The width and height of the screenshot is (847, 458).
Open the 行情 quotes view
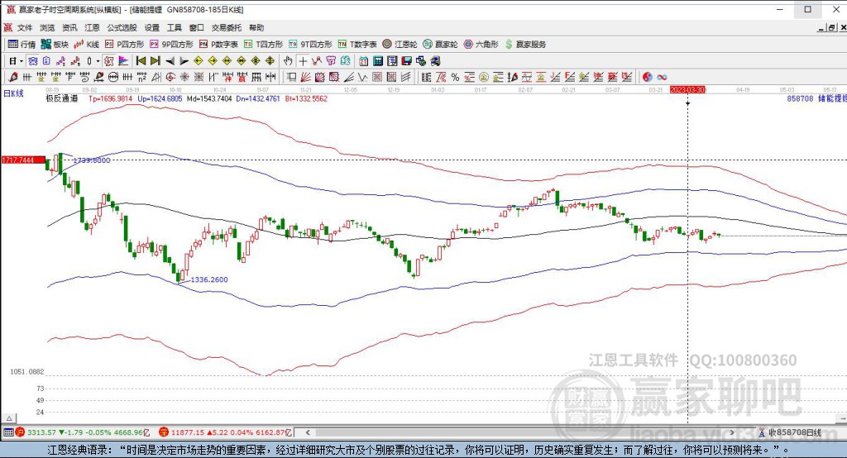coord(22,44)
